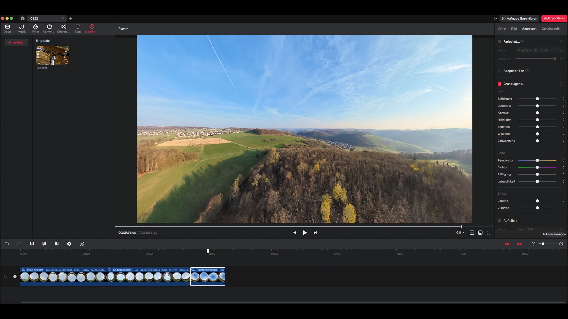
Task: Open the Musik panel
Action: click(21, 28)
